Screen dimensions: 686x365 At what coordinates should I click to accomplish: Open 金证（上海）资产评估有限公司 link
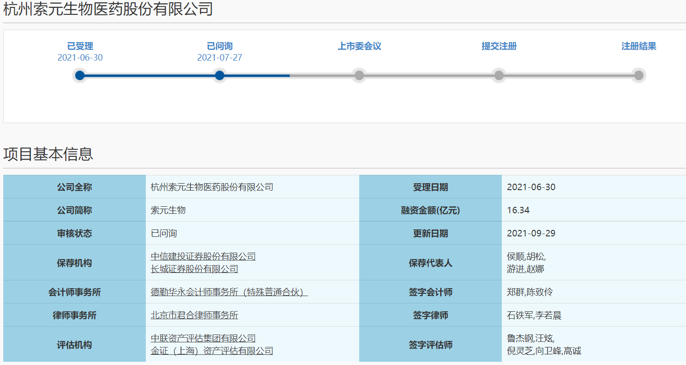[x=212, y=351]
